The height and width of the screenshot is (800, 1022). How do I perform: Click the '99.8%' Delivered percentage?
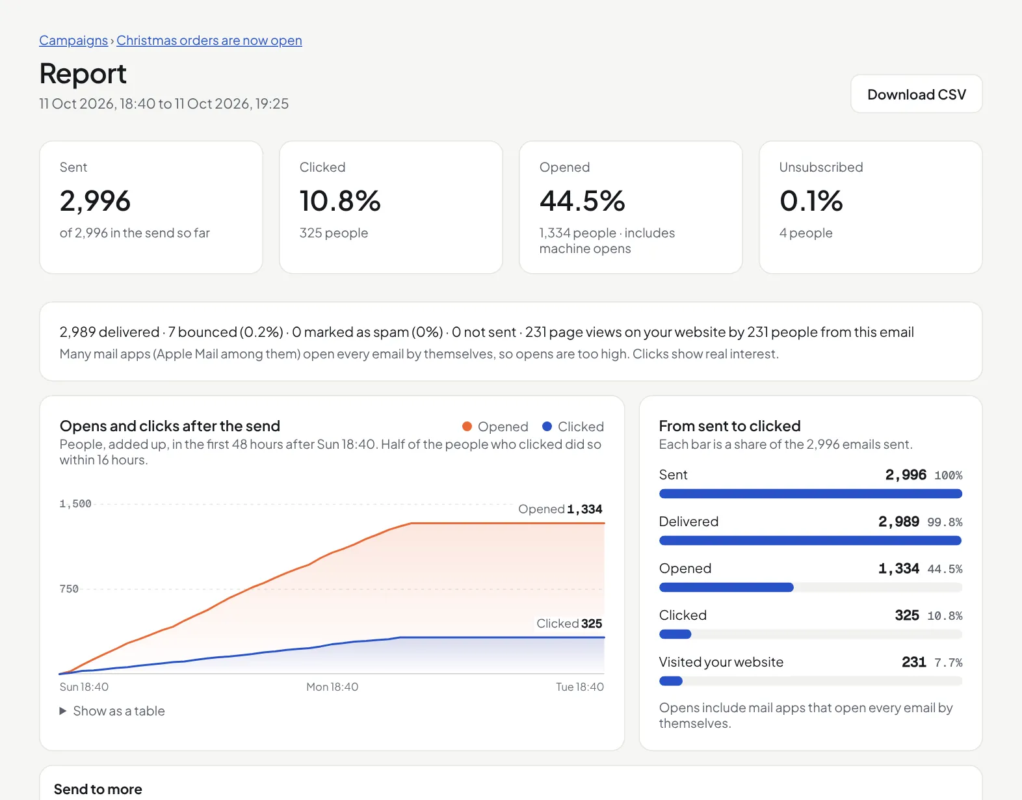click(945, 522)
